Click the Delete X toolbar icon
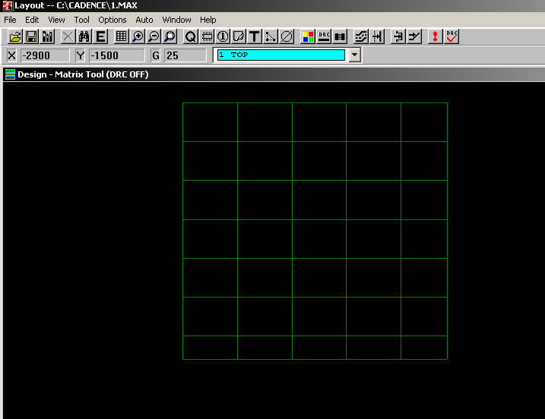This screenshot has width=545, height=419. [68, 36]
